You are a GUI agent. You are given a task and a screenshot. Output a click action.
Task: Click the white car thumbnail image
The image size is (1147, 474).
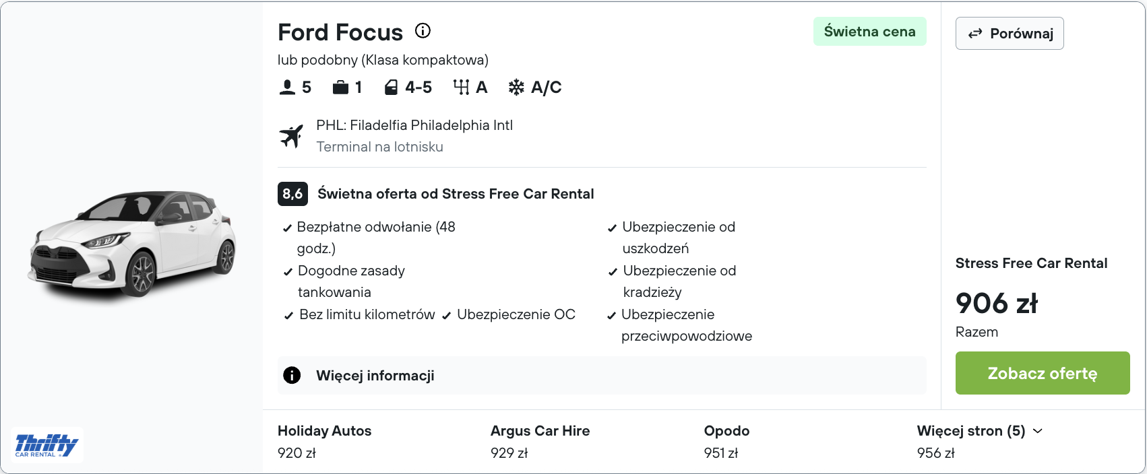[132, 244]
